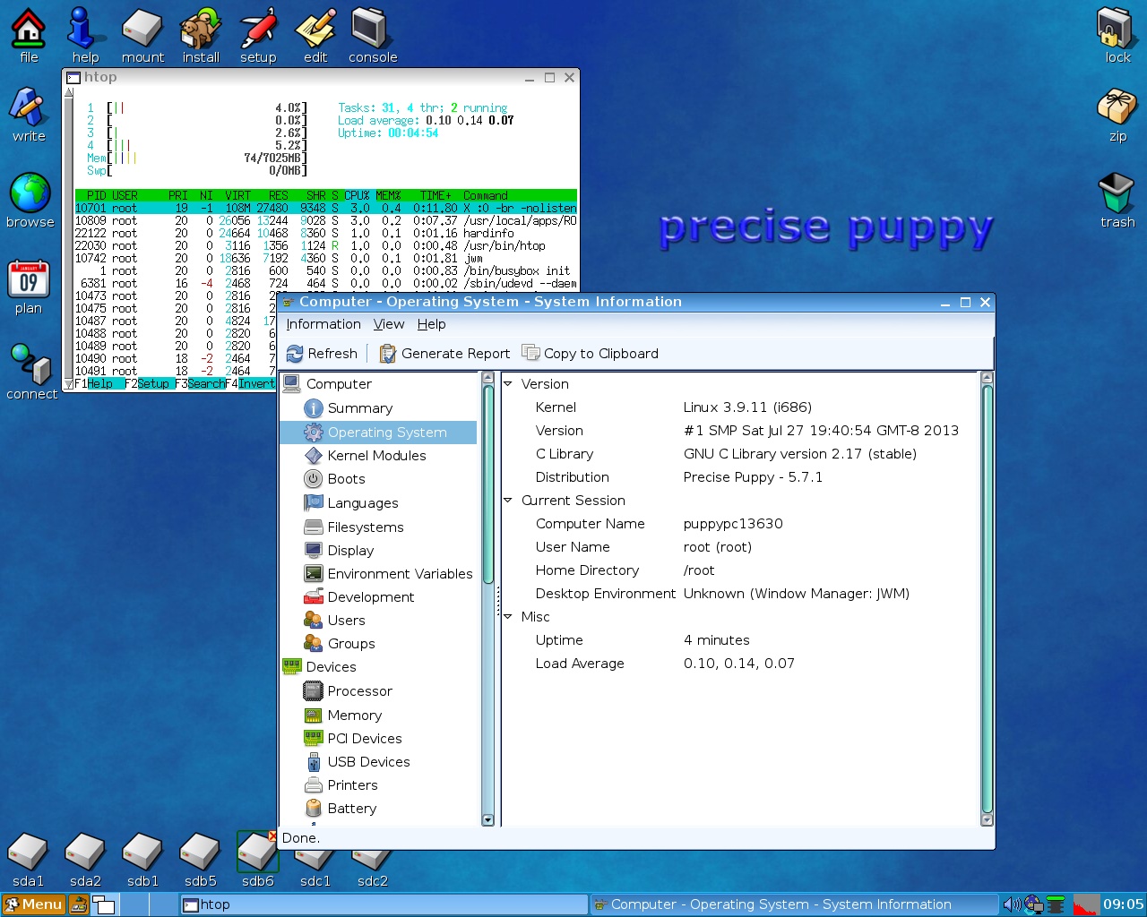Select Users entry

coord(346,621)
